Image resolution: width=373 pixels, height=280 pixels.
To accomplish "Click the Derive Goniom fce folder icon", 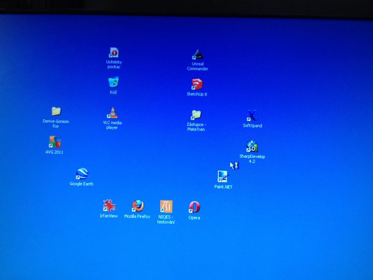I will (56, 111).
